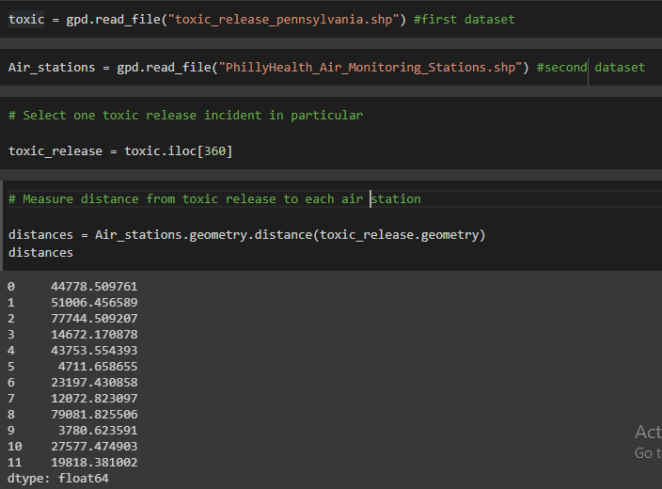This screenshot has height=489, width=662.
Task: Select output value 4711.658655
Action: point(98,367)
